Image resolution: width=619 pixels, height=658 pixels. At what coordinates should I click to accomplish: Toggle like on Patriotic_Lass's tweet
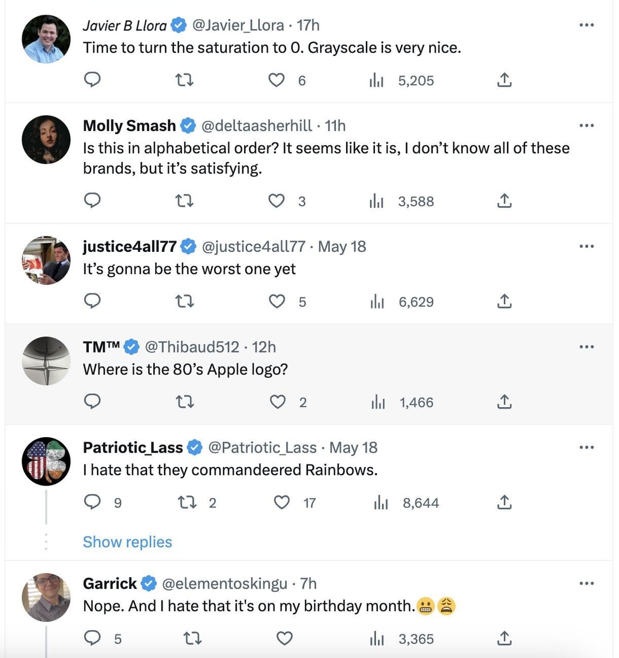(x=282, y=502)
